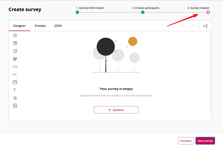The width and height of the screenshot is (223, 148).
Task: Select the radio group toolbox icon
Action: tap(15, 35)
